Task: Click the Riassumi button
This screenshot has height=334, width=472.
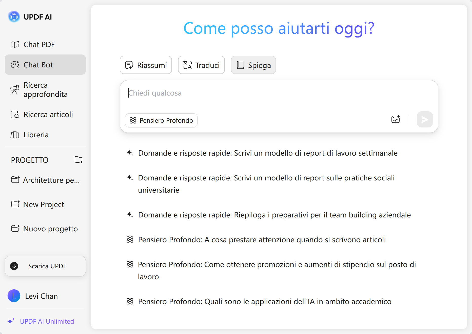Action: pyautogui.click(x=146, y=65)
